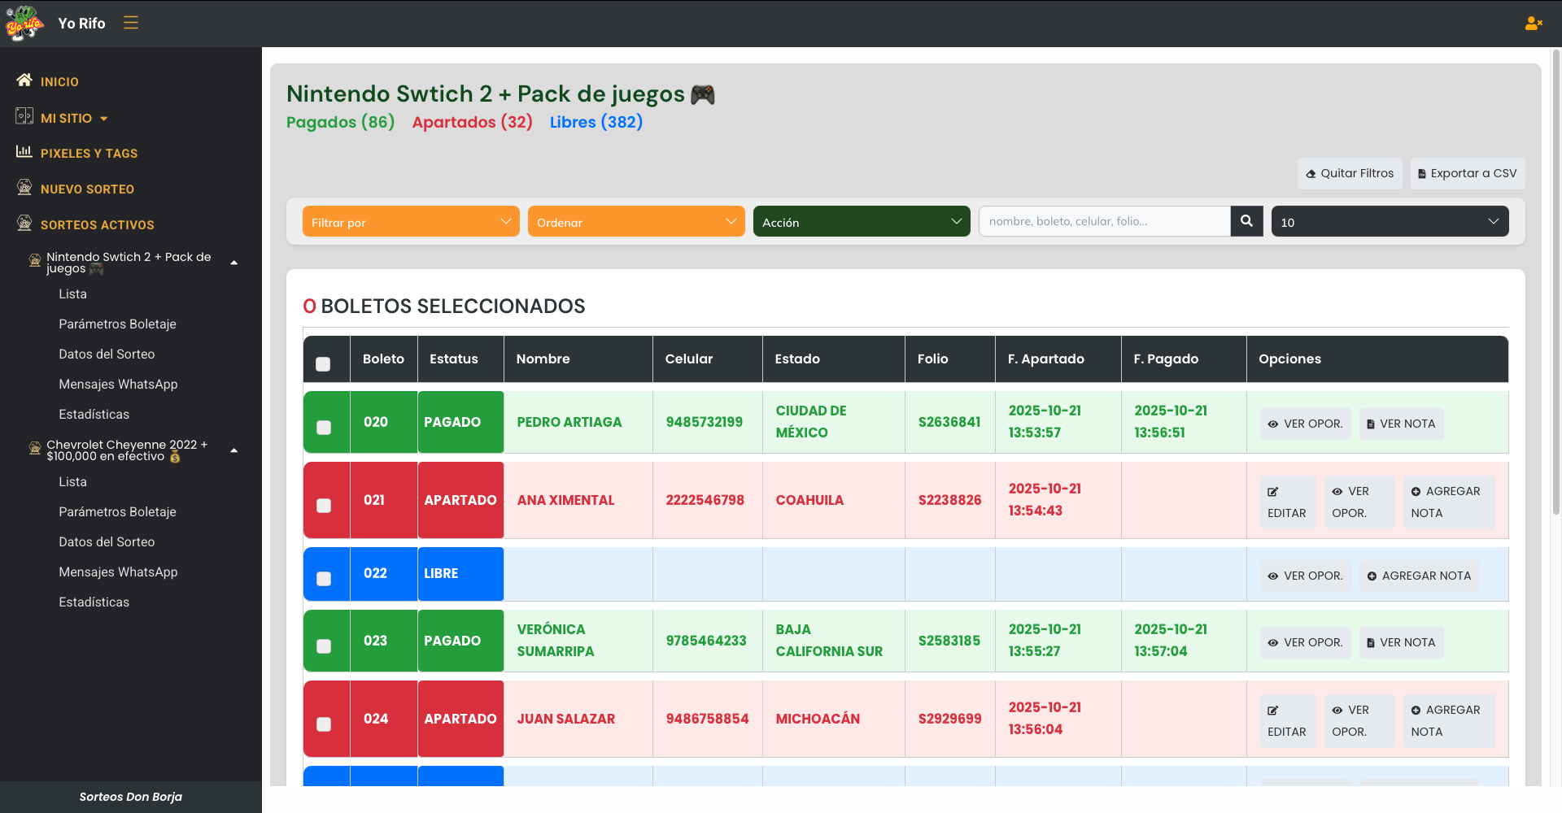Click the search magnifier button

(x=1246, y=221)
